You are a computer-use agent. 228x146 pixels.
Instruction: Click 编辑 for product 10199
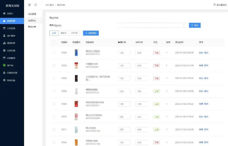pyautogui.click(x=201, y=53)
